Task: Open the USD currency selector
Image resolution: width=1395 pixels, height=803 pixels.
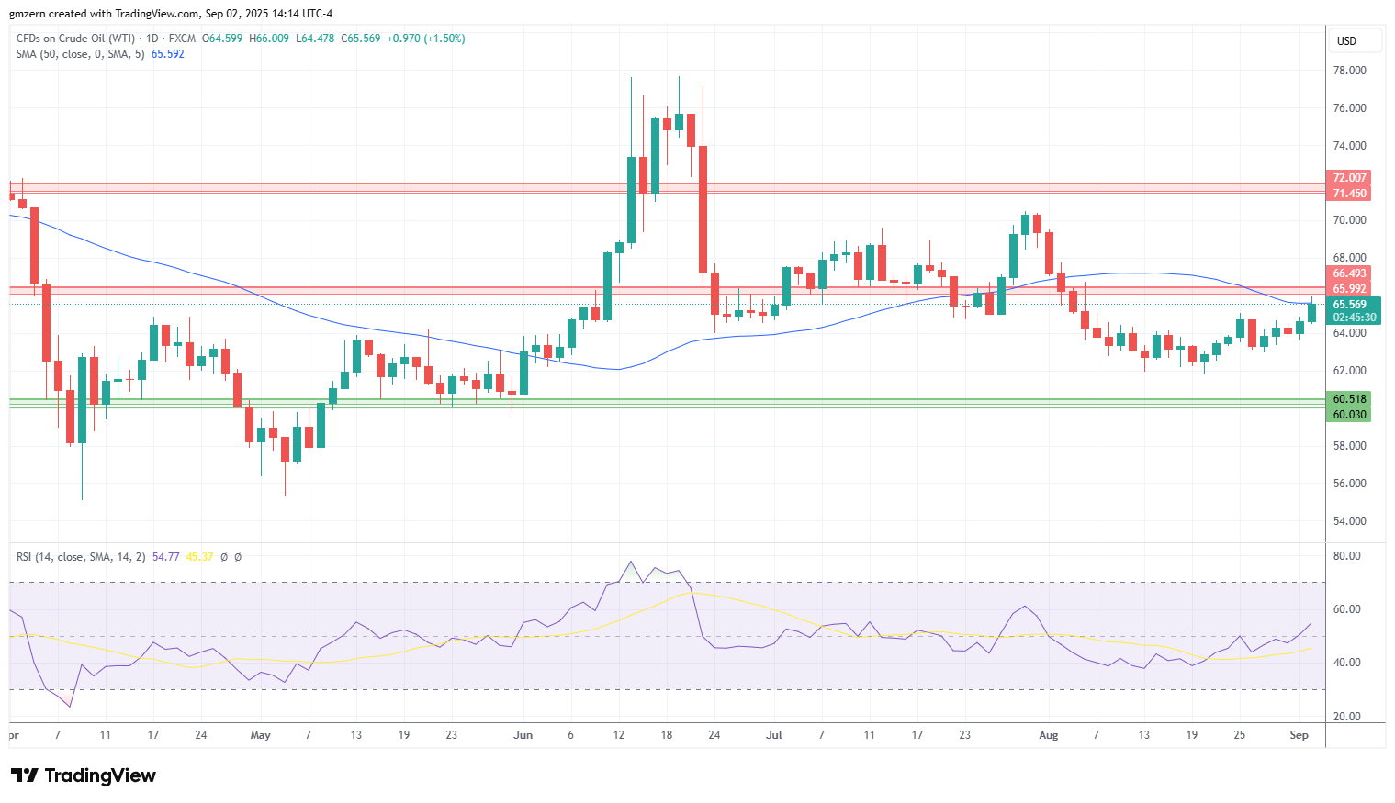Action: 1356,41
